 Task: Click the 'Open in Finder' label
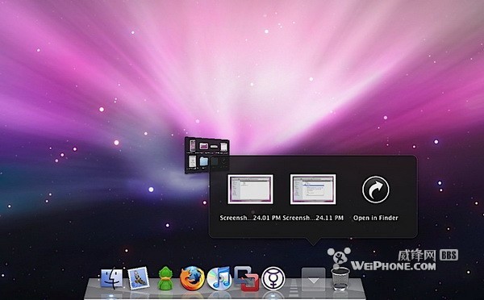tap(376, 218)
